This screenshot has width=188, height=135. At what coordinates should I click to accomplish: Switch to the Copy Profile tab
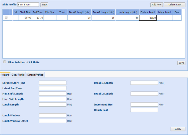click(x=18, y=75)
